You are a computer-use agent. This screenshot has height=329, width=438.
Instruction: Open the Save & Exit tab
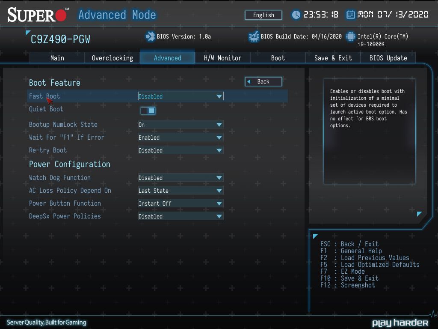tap(333, 58)
